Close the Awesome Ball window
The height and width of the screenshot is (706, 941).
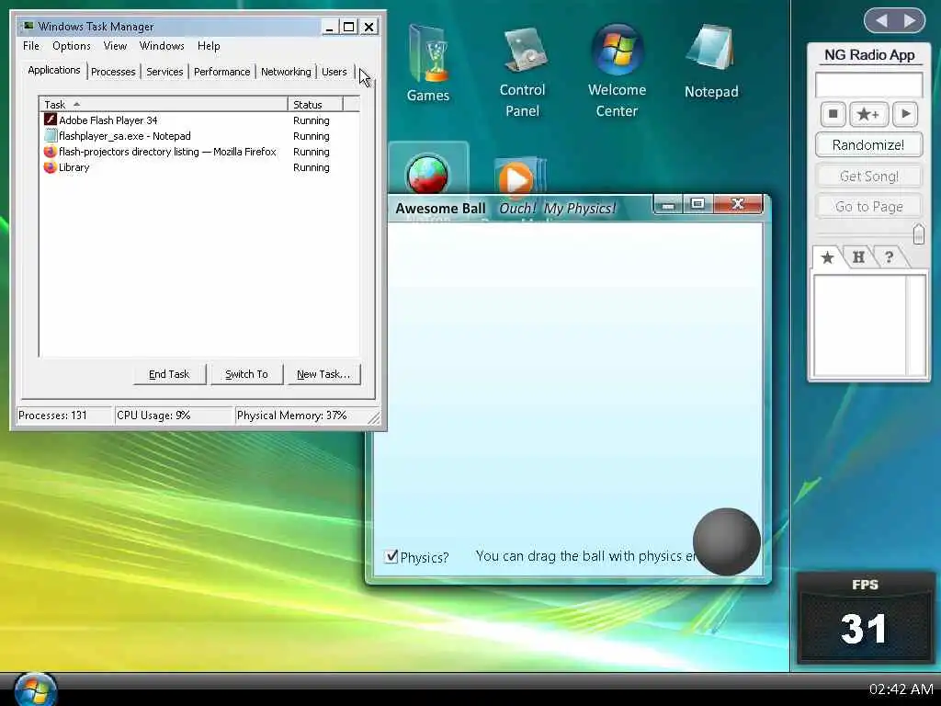(x=738, y=205)
